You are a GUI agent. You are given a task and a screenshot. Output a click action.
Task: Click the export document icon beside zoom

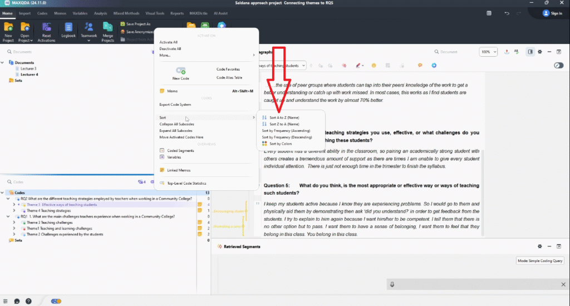click(x=507, y=52)
